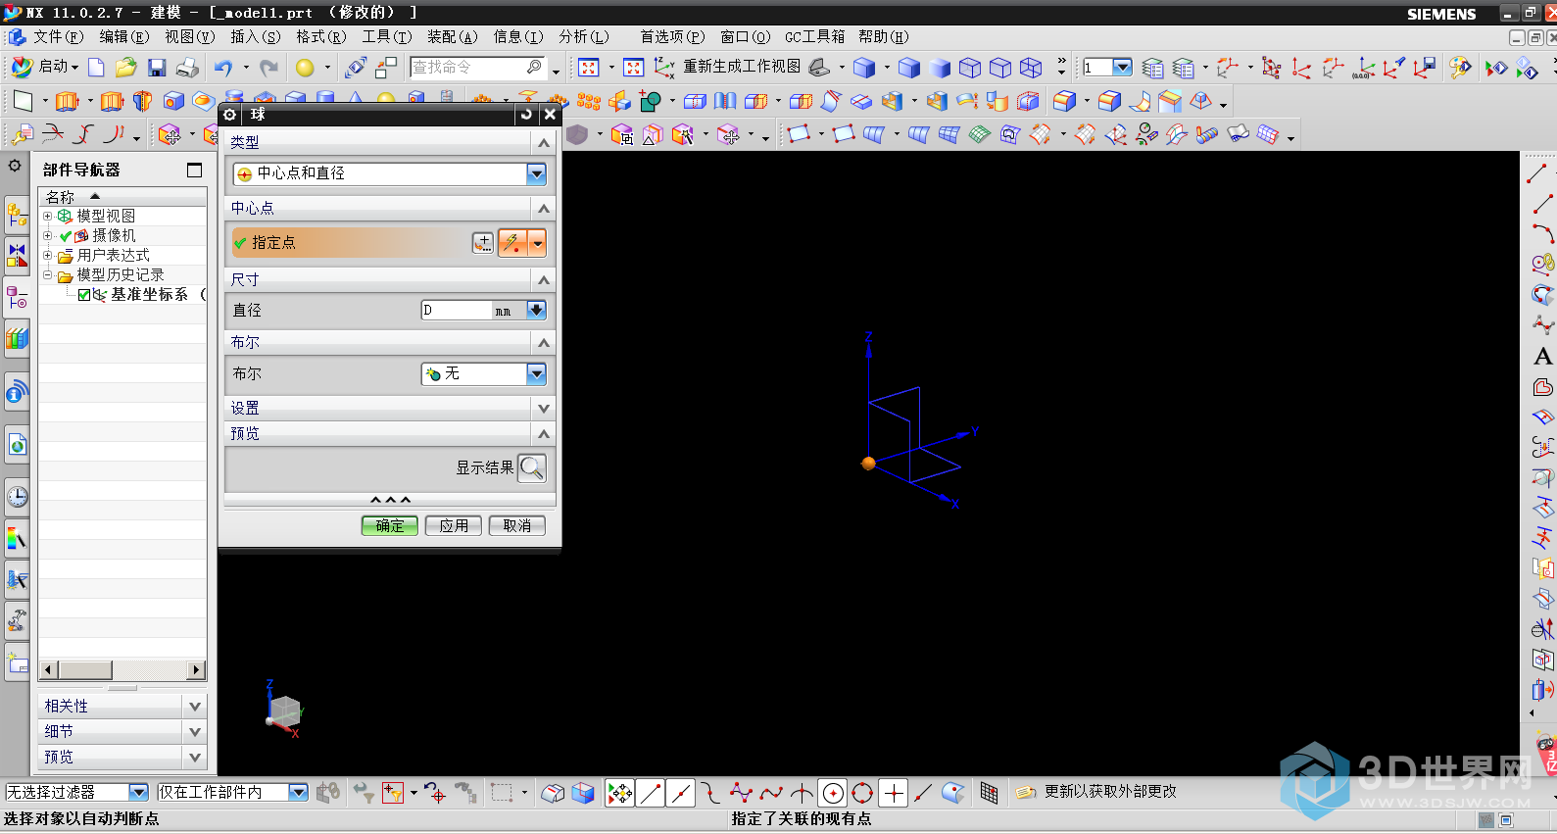The image size is (1557, 834).
Task: Open the 首选项(P) menu
Action: click(672, 36)
